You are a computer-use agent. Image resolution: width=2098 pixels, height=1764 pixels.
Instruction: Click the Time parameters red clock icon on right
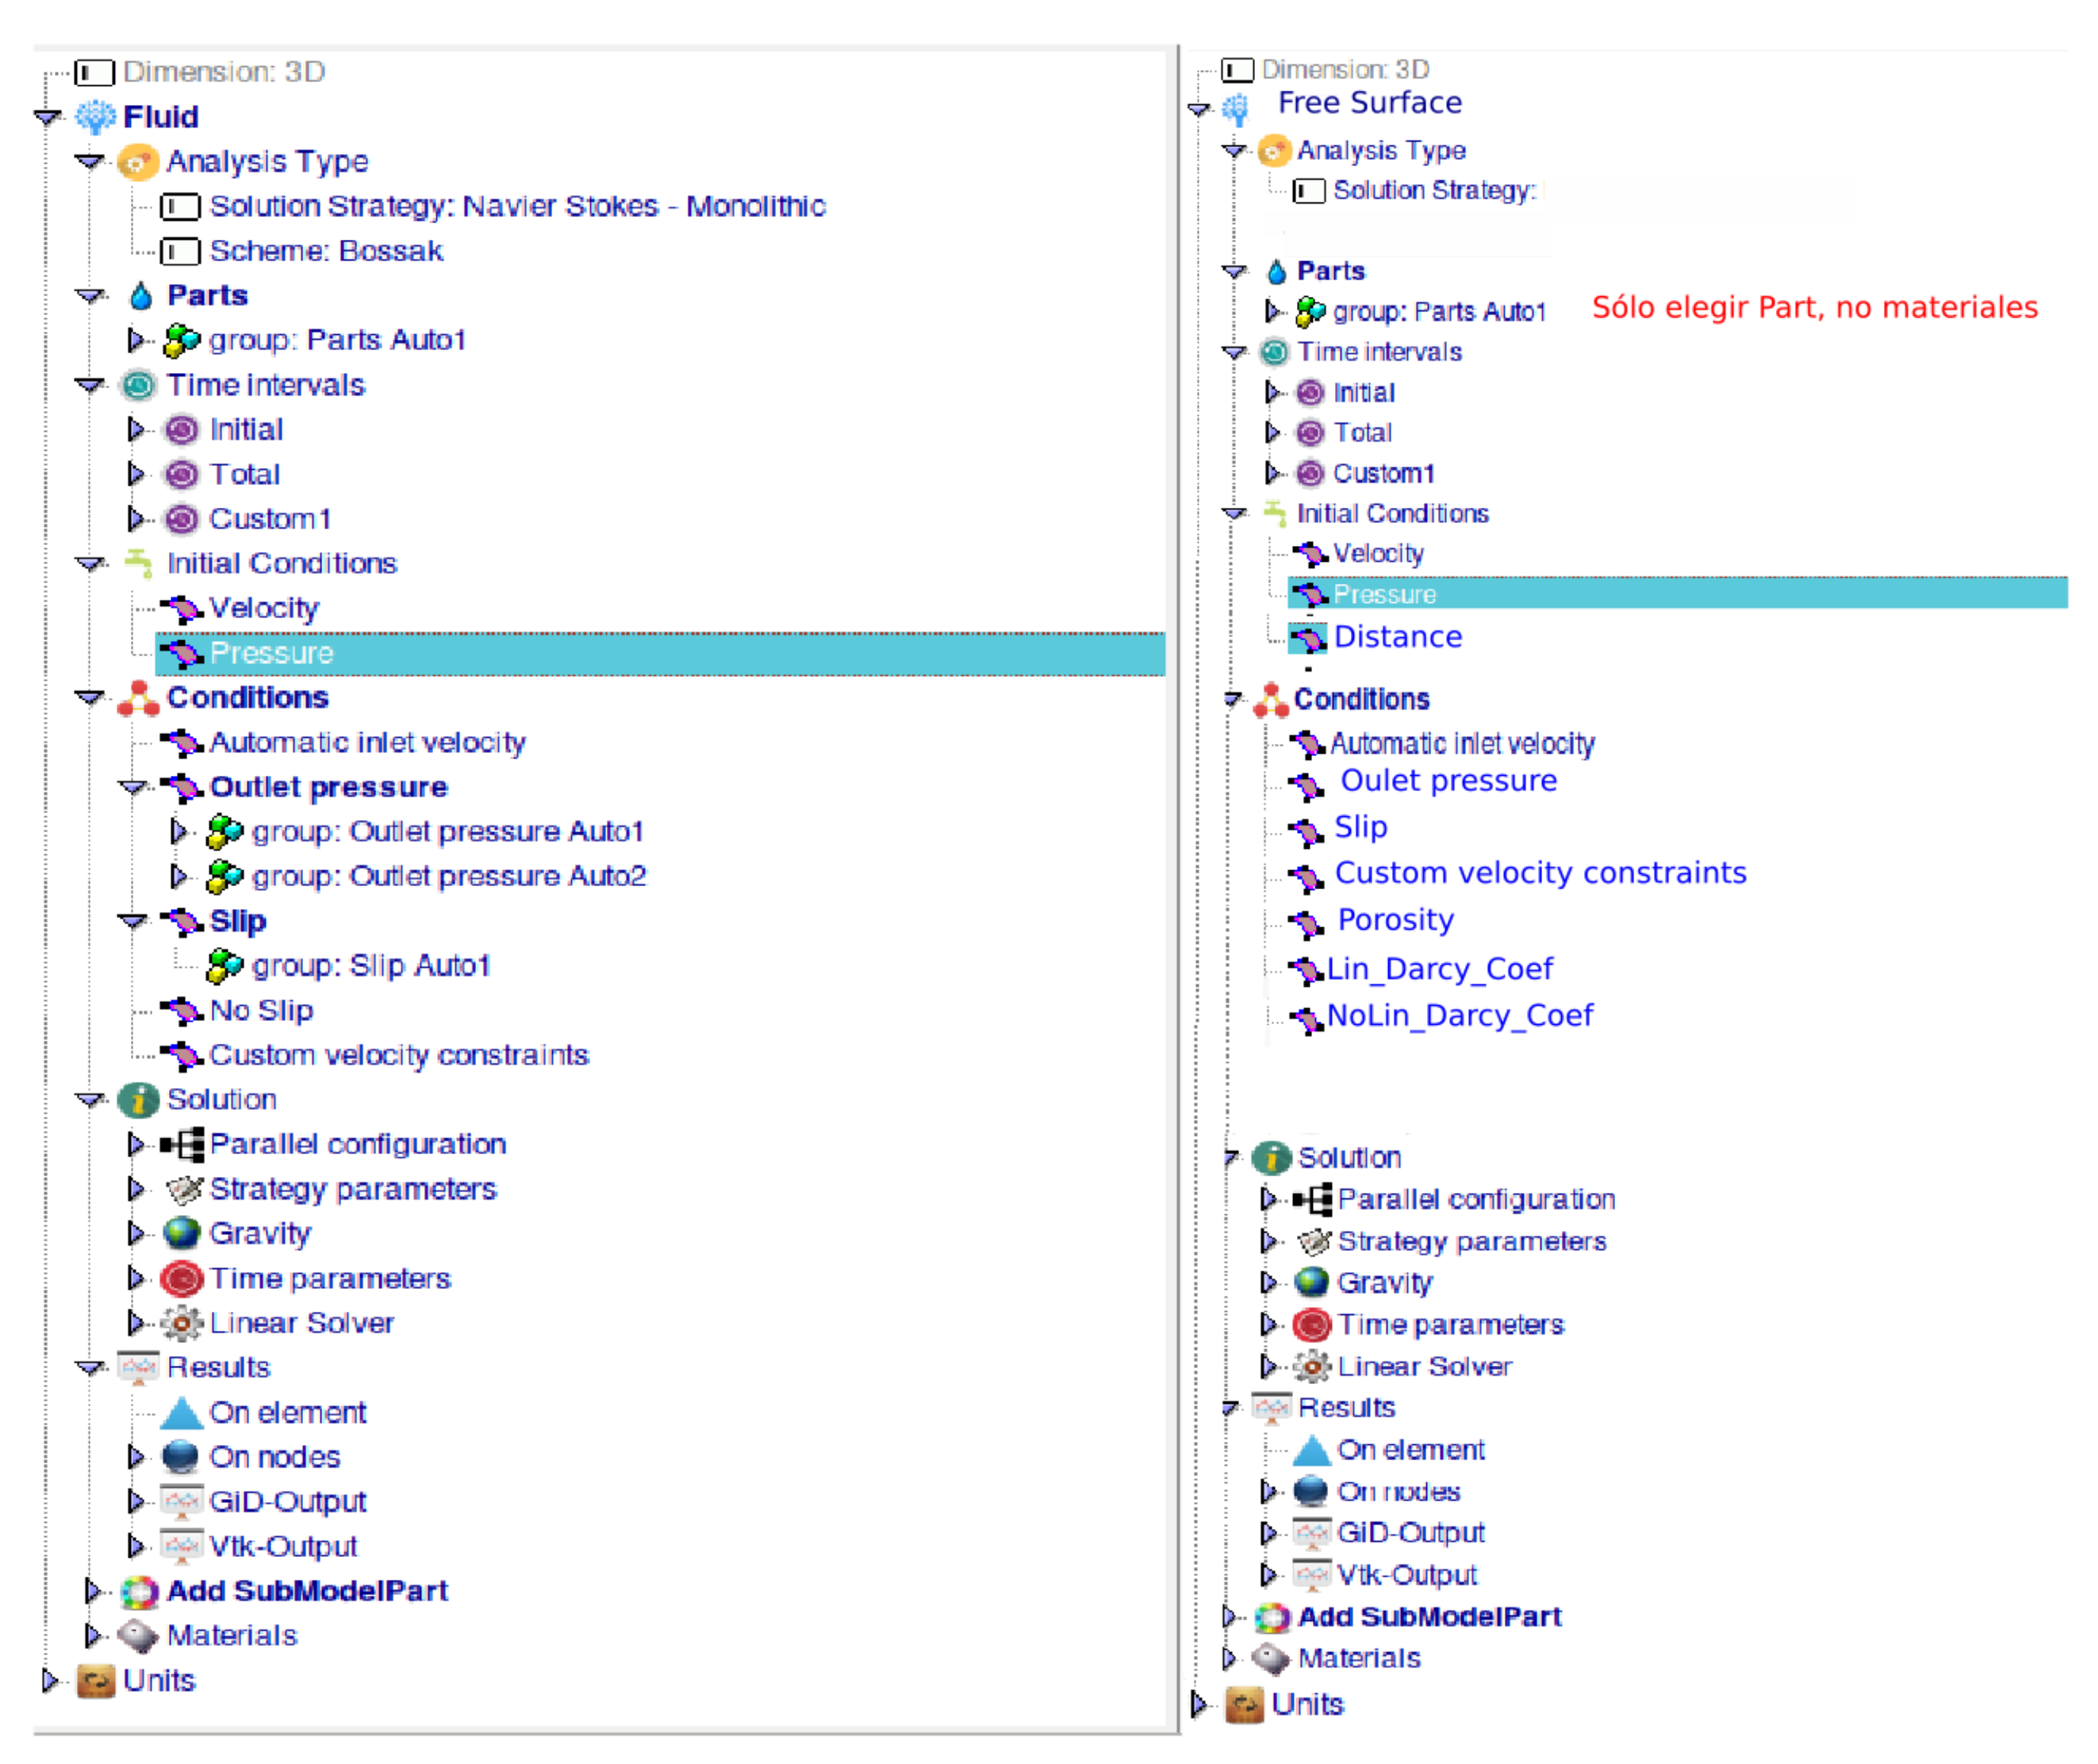[1311, 1325]
